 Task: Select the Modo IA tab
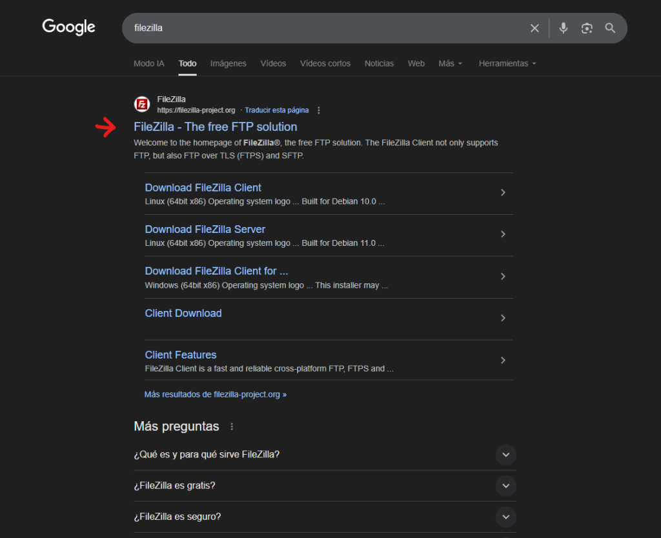click(x=148, y=64)
